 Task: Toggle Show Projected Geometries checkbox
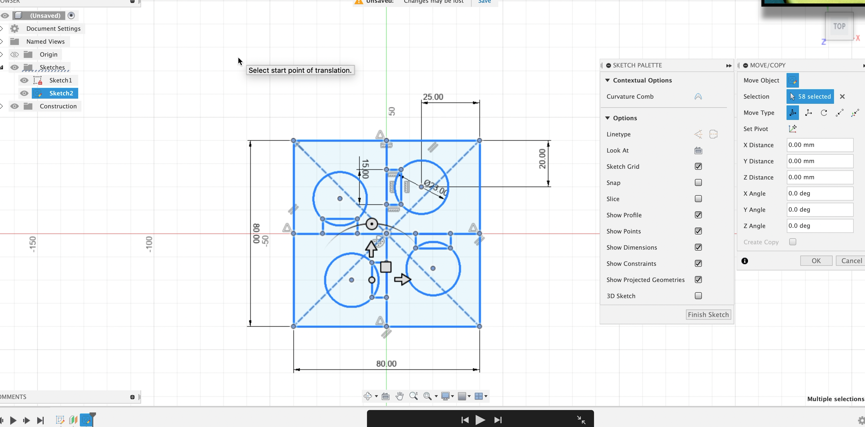[698, 280]
